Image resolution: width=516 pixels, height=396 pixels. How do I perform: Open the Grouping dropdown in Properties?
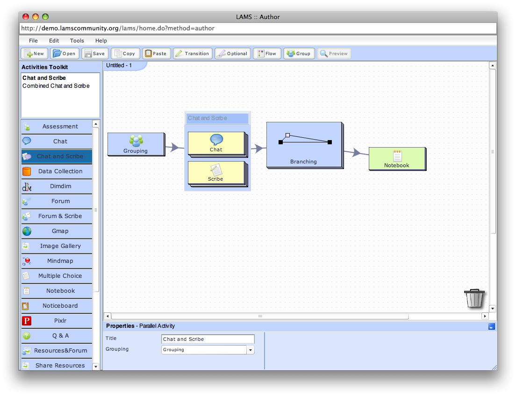[251, 350]
